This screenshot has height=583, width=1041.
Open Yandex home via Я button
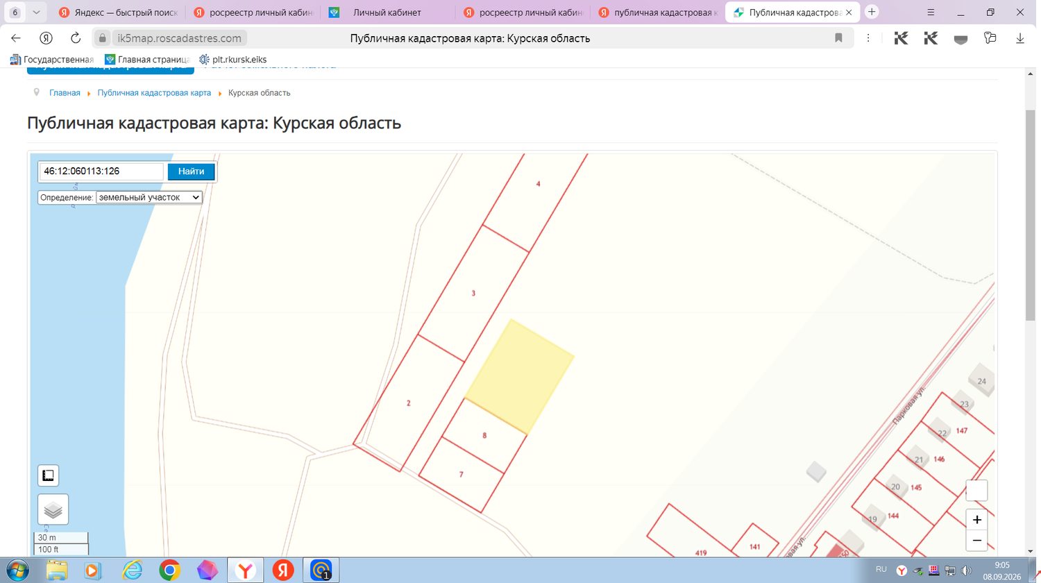point(46,38)
